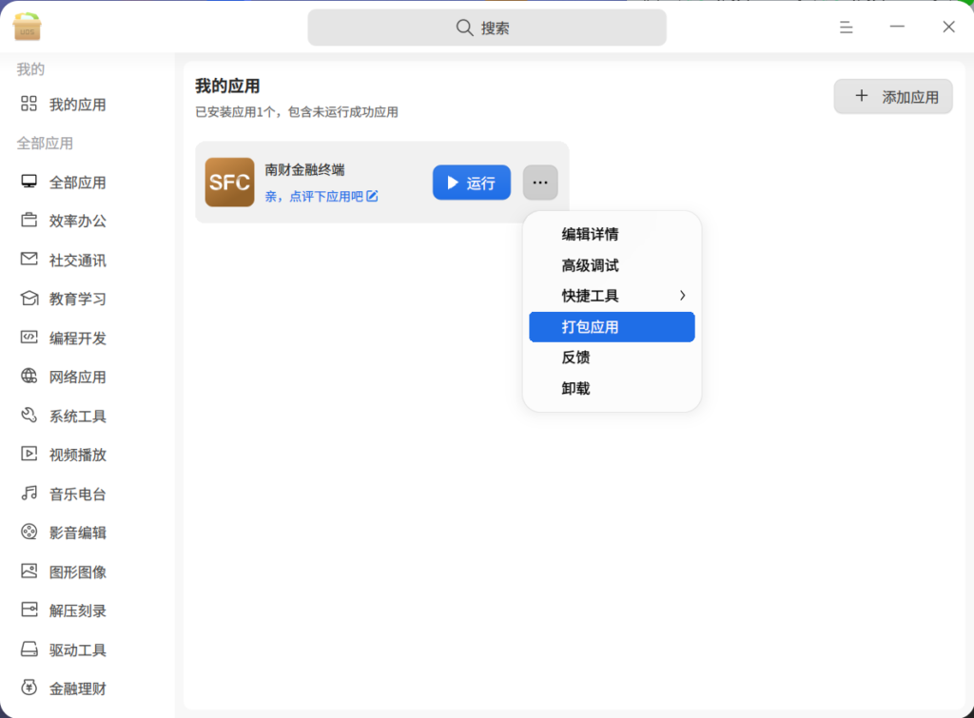Select the 教育学习 graduation cap icon
Viewport: 974px width, 718px height.
click(29, 299)
